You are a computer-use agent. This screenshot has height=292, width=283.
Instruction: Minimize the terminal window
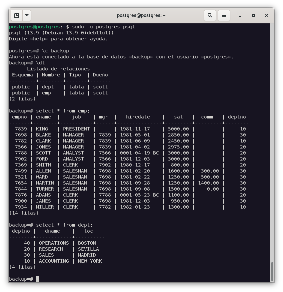click(240, 15)
